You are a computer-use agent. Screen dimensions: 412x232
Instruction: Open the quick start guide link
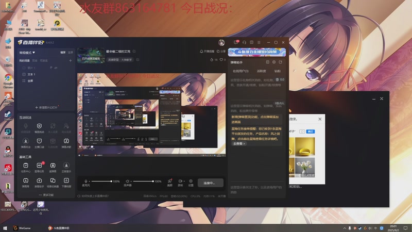(93, 196)
